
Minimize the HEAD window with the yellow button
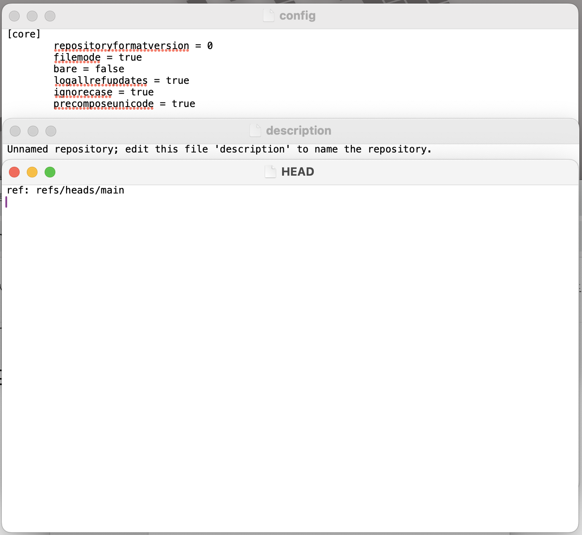coord(32,172)
